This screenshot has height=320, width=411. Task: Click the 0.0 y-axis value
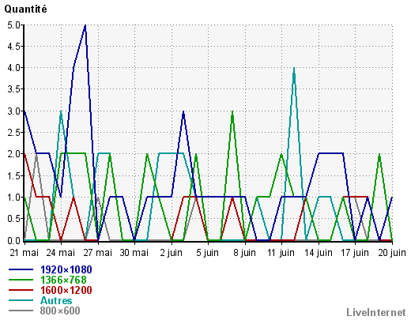(13, 241)
